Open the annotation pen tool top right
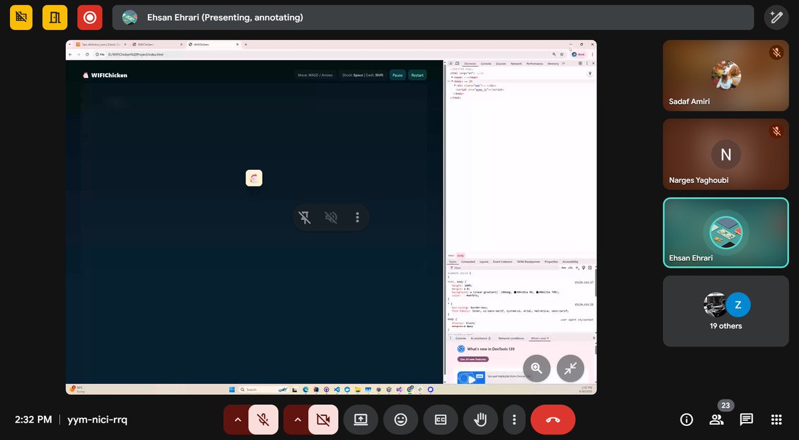This screenshot has width=799, height=440. (776, 17)
